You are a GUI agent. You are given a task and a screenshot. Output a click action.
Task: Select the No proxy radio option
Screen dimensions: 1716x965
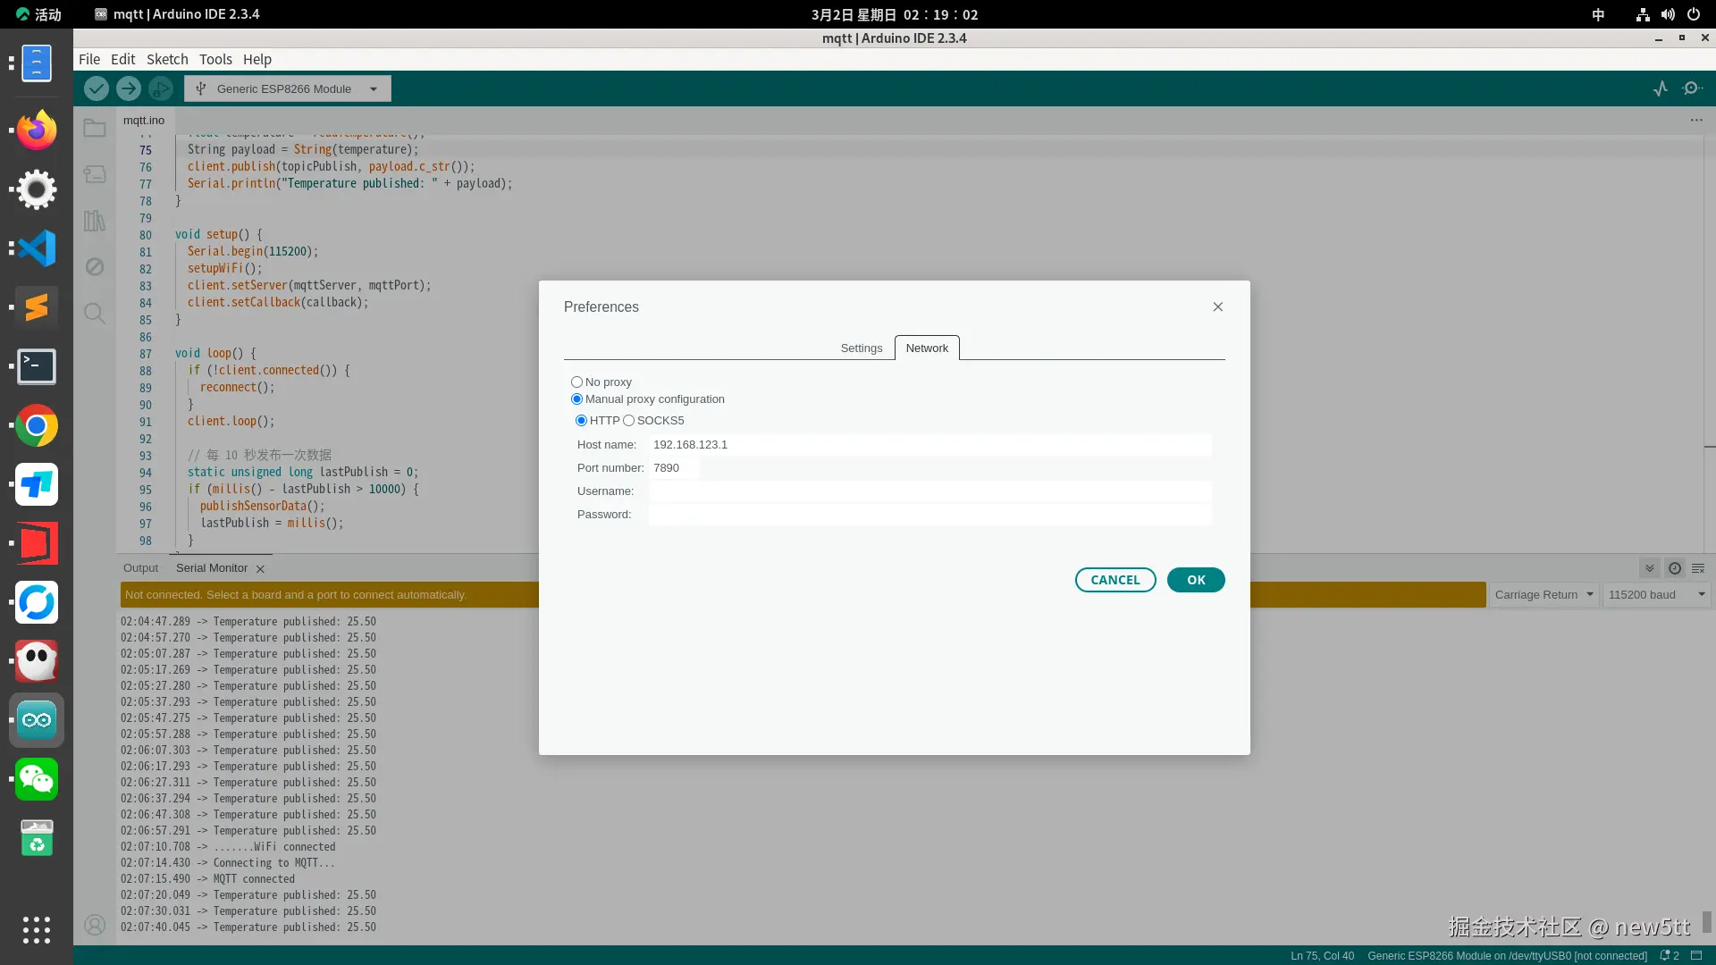[x=577, y=382]
